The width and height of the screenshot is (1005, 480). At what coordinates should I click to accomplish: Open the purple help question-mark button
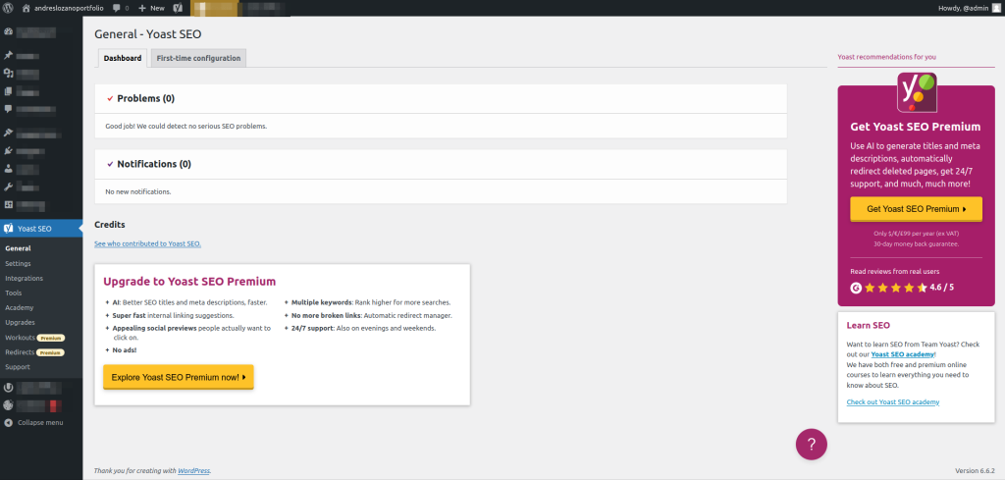pyautogui.click(x=812, y=444)
